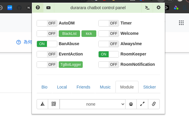This screenshot has height=118, width=189.
Task: Toggle the Welcome switch
Action: pyautogui.click(x=109, y=34)
